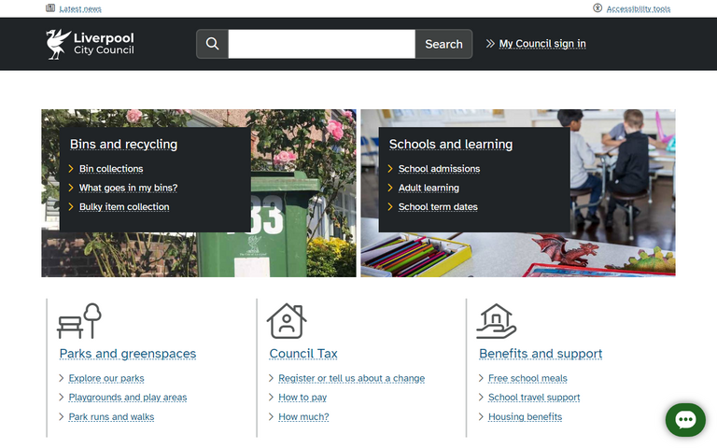Open the chat bubble widget
This screenshot has width=717, height=448.
pos(685,420)
